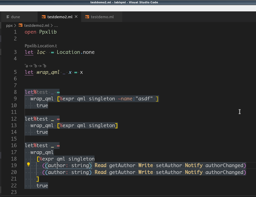Image resolution: width=256 pixels, height=197 pixels.
Task: Click Read keyword on line 20
Action: click(101, 172)
